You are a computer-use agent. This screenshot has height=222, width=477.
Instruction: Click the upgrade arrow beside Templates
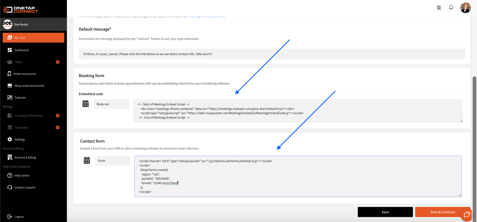pyautogui.click(x=58, y=128)
